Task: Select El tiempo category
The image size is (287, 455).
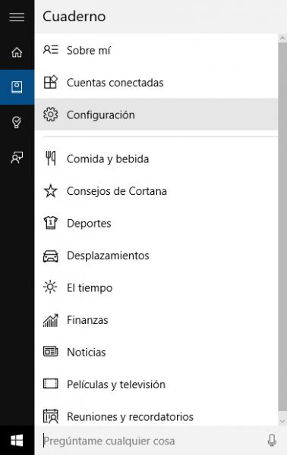Action: click(x=156, y=287)
